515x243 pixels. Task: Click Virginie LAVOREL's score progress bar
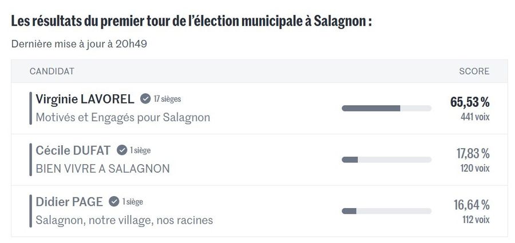[x=386, y=108]
